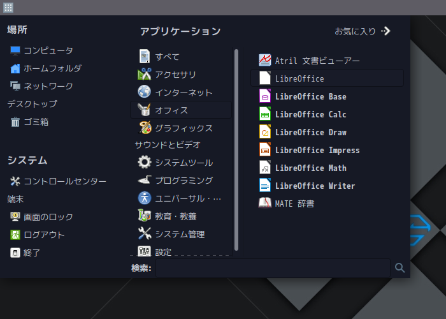This screenshot has width=446, height=319.
Task: Click the インターネット globe icon
Action: [x=145, y=92]
